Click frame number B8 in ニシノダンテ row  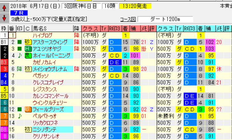click(4, 130)
